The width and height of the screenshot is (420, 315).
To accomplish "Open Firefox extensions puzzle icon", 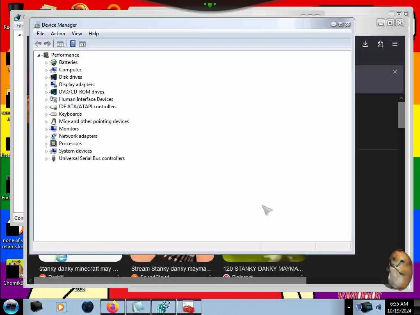I will 380,44.
